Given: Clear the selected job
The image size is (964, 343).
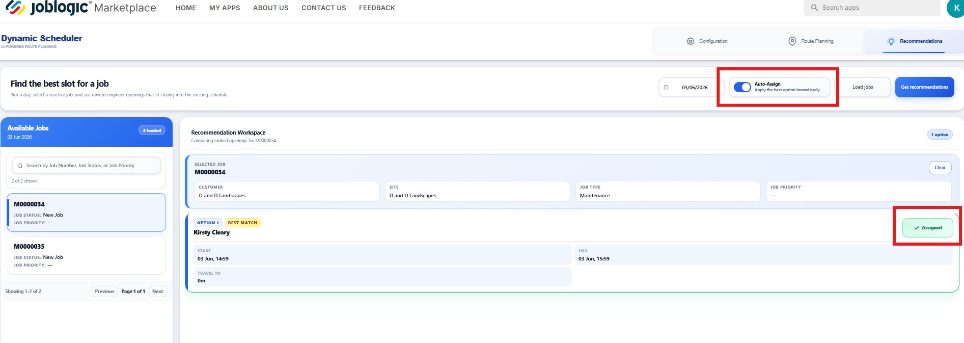Looking at the screenshot, I should (x=940, y=168).
